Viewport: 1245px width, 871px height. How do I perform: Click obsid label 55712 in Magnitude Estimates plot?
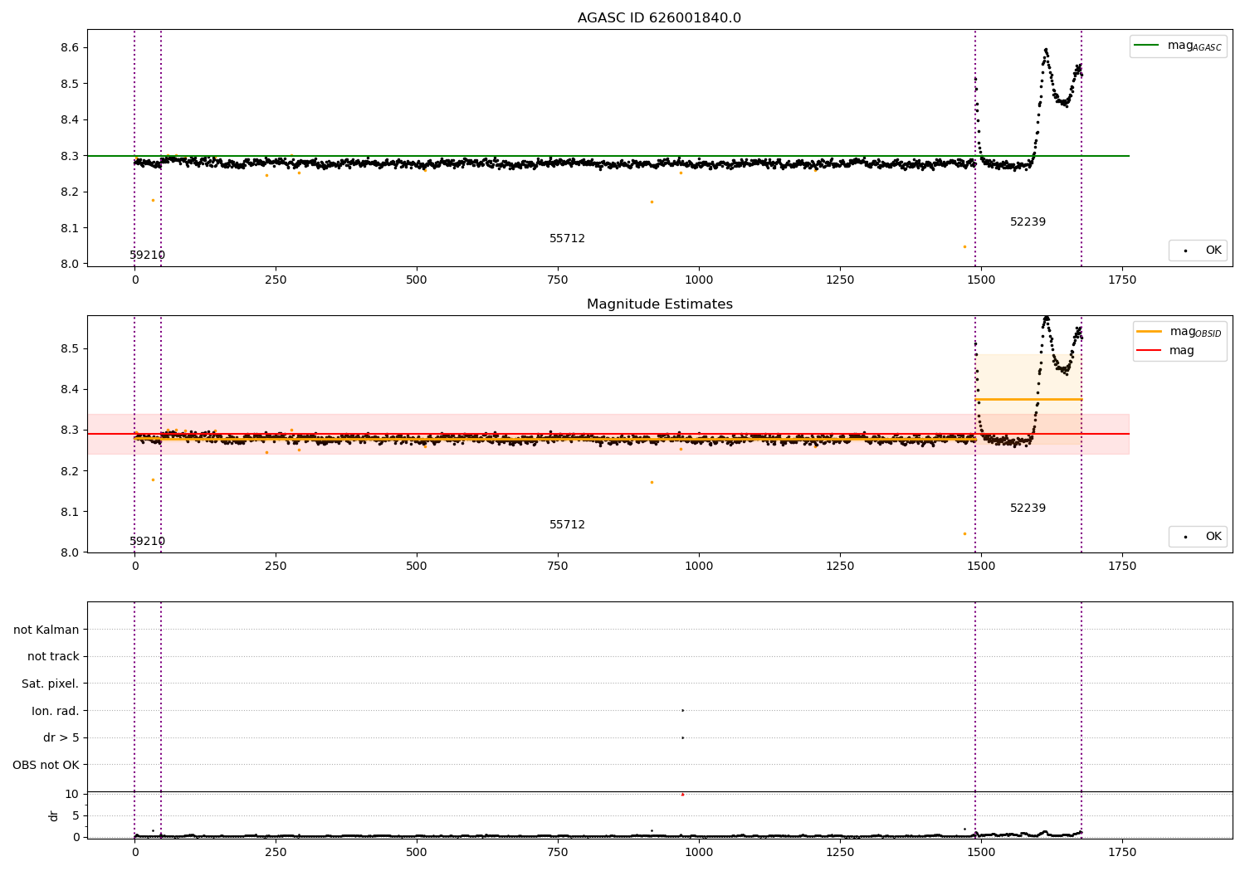pos(567,525)
